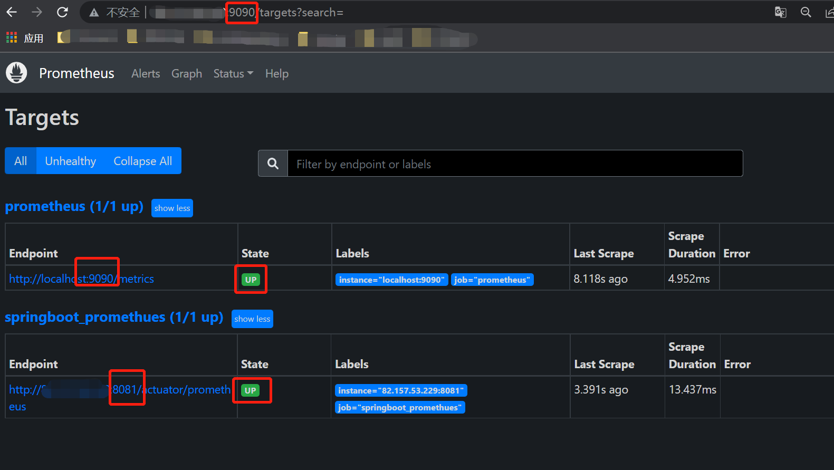Click the Prometheus brand title
The width and height of the screenshot is (834, 470).
(x=76, y=73)
